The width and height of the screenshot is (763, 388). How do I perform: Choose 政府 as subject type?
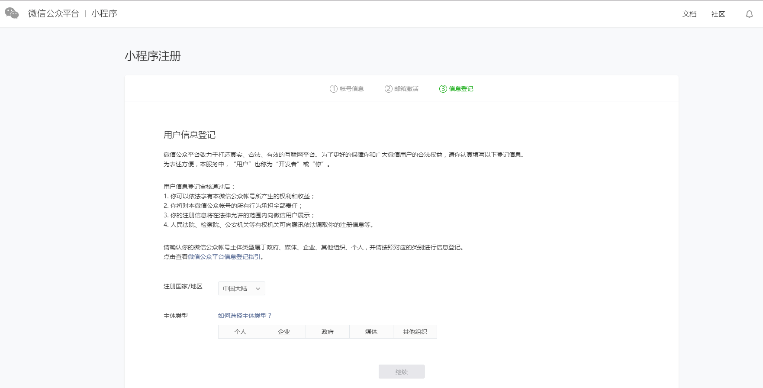[328, 332]
